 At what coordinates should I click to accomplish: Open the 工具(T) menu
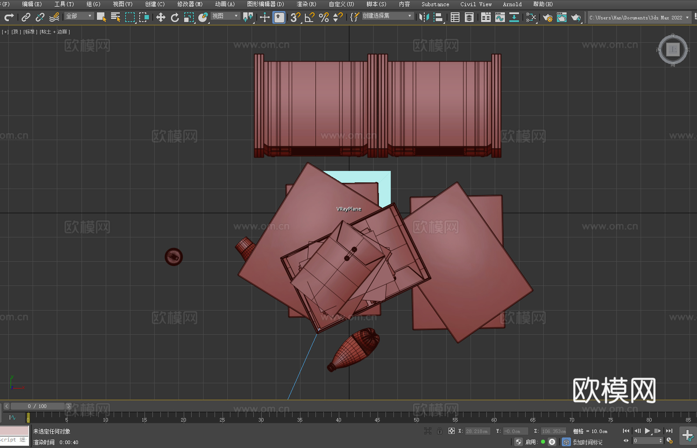pos(64,4)
